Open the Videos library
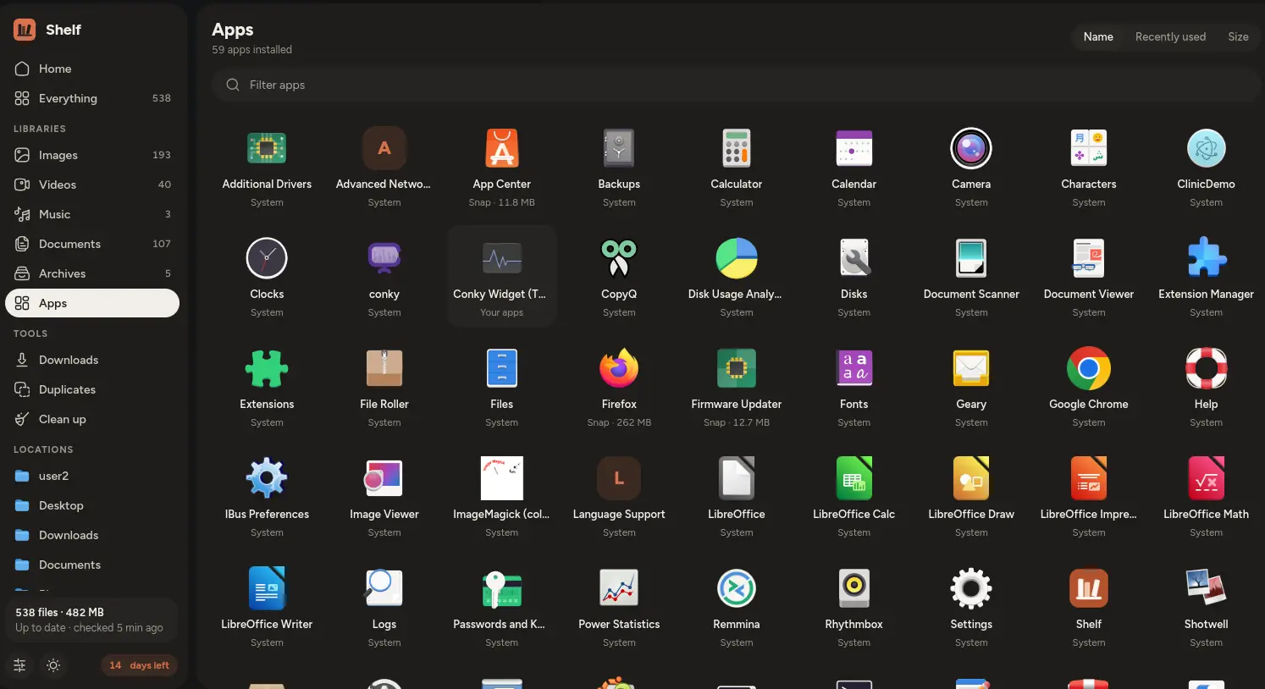The image size is (1265, 689). (92, 185)
